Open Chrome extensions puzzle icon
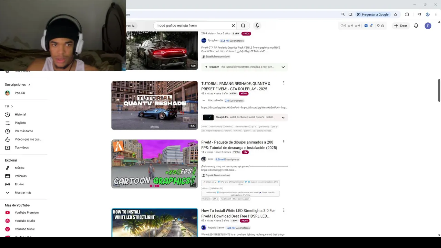The height and width of the screenshot is (248, 441). 407,14
